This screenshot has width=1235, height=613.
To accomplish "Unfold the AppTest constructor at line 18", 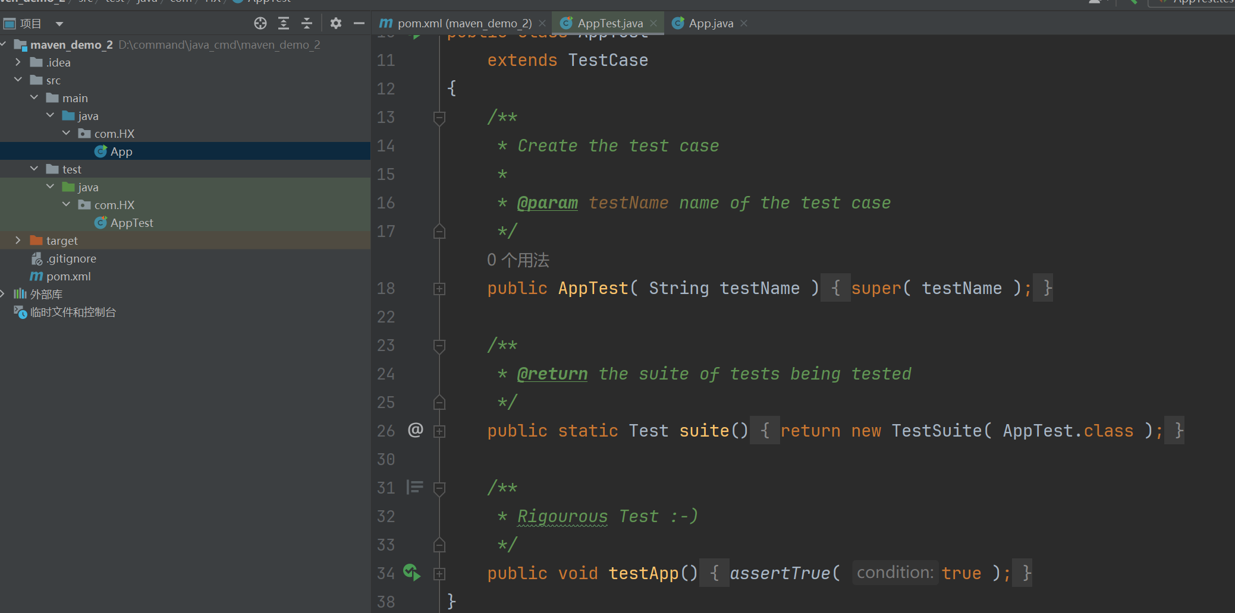I will [x=439, y=289].
